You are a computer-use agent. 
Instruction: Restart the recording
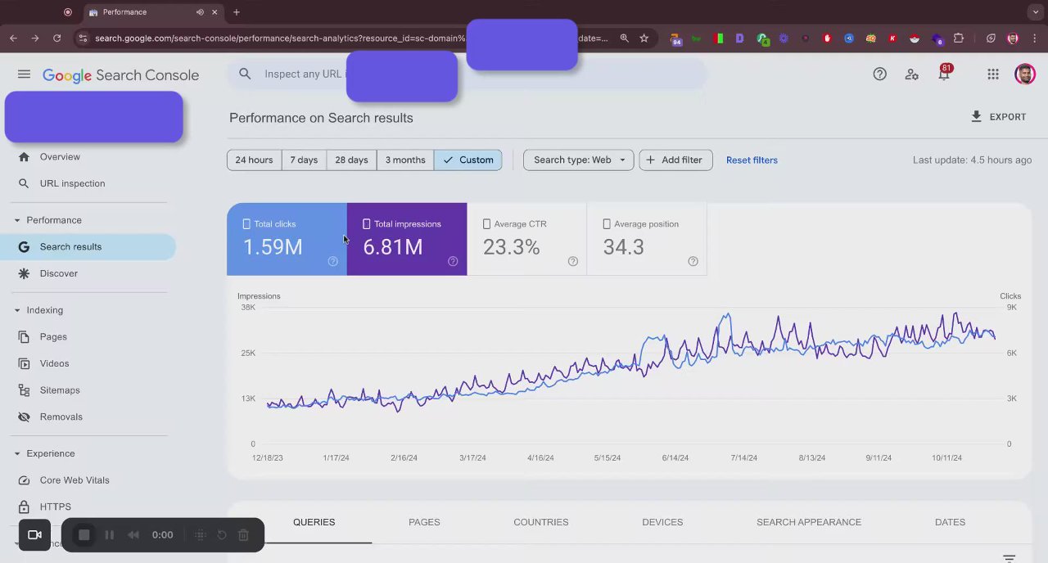click(x=221, y=535)
